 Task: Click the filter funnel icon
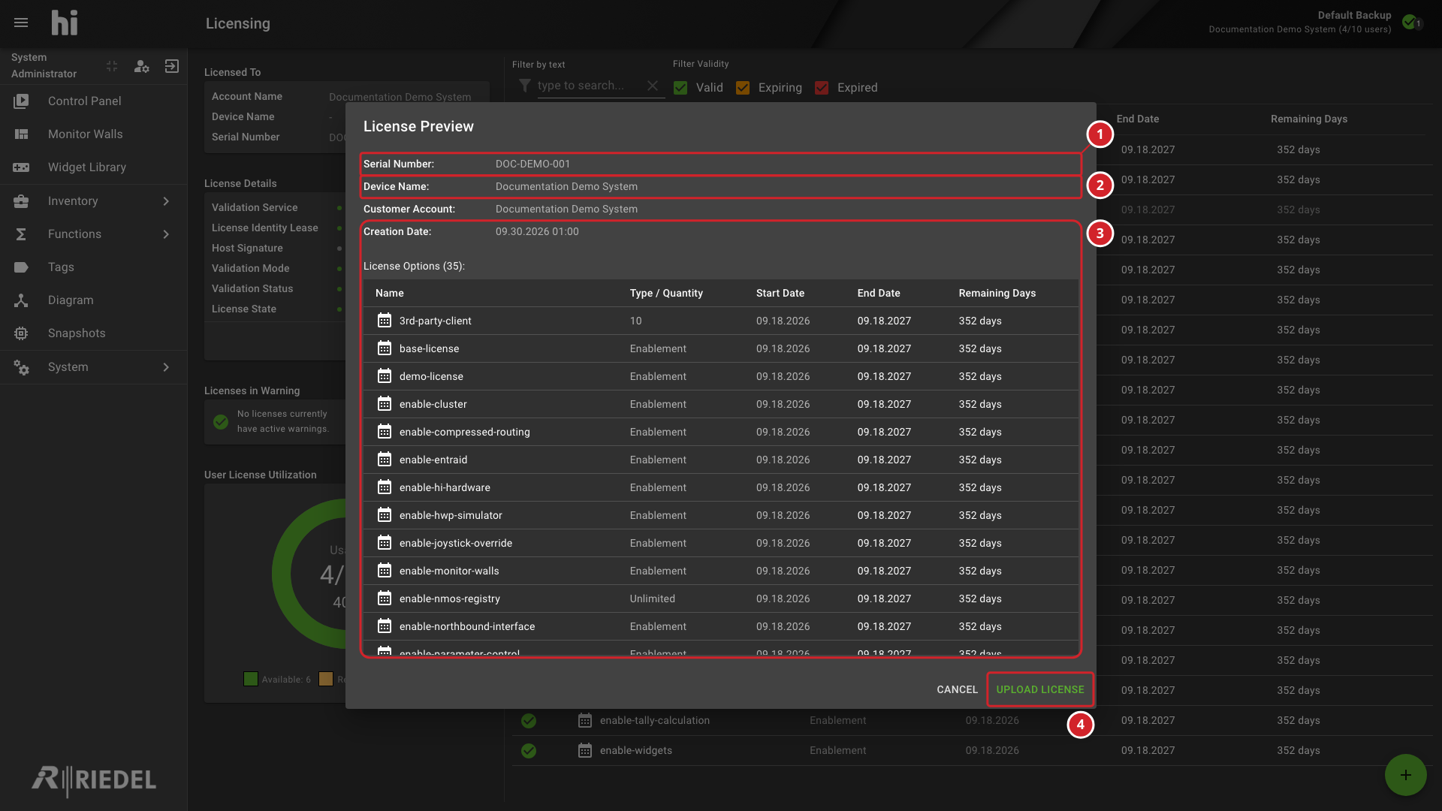click(524, 86)
